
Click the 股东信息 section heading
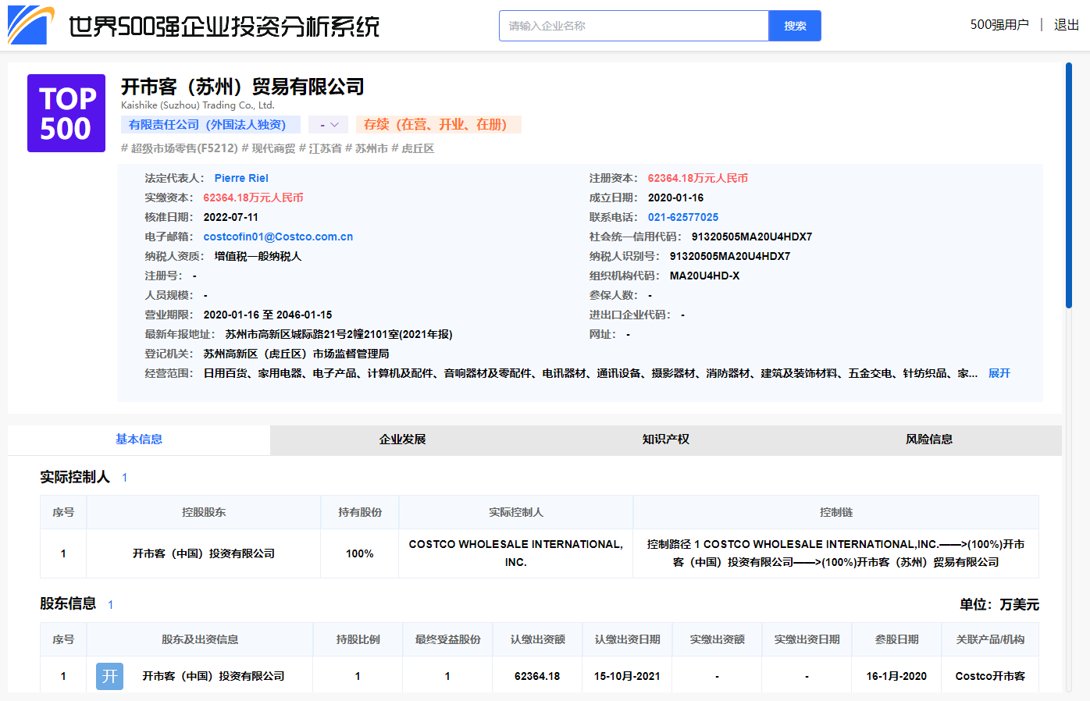coord(68,603)
